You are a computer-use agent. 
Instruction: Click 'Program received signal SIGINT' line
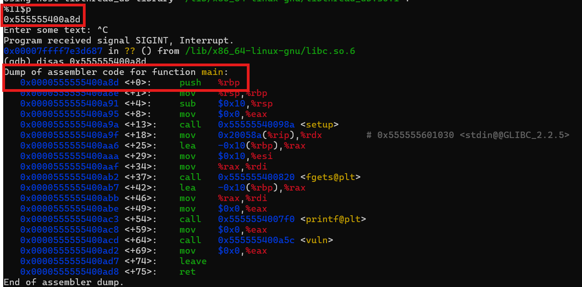click(118, 40)
